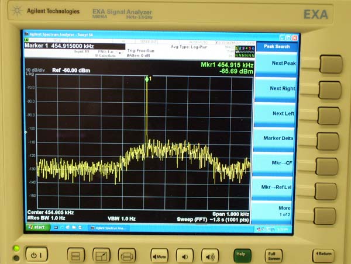Select the Marker Delta softkey
The width and height of the screenshot is (351, 264).
274,139
